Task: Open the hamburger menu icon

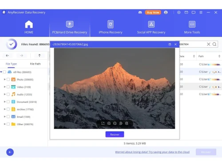Action: point(201,12)
